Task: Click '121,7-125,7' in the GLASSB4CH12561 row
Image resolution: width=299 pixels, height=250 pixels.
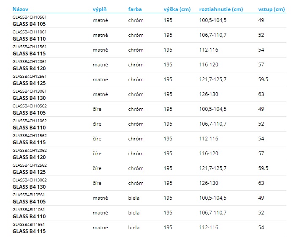Action: click(213, 80)
